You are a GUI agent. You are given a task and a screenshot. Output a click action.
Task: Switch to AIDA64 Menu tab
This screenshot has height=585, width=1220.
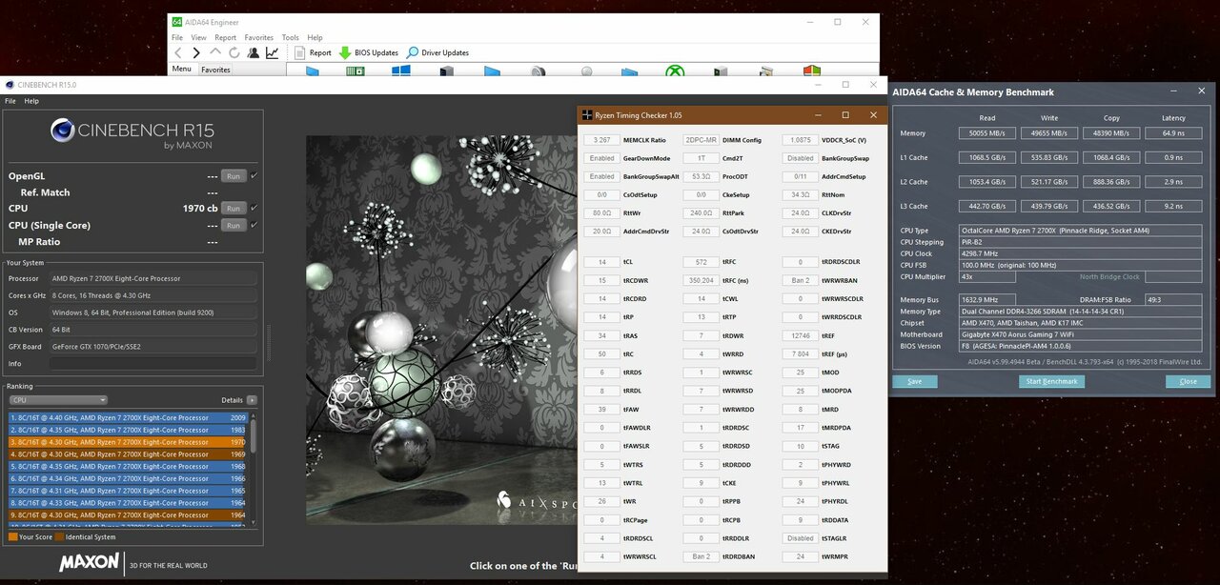tap(181, 69)
